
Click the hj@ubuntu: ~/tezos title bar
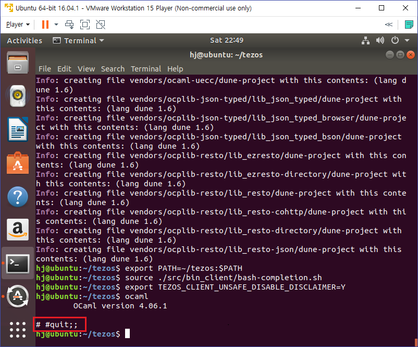click(x=226, y=55)
